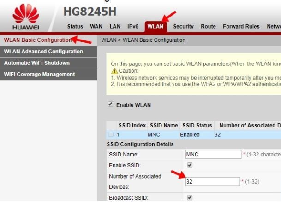
Task: Open the IPv6 tab
Action: (x=133, y=26)
